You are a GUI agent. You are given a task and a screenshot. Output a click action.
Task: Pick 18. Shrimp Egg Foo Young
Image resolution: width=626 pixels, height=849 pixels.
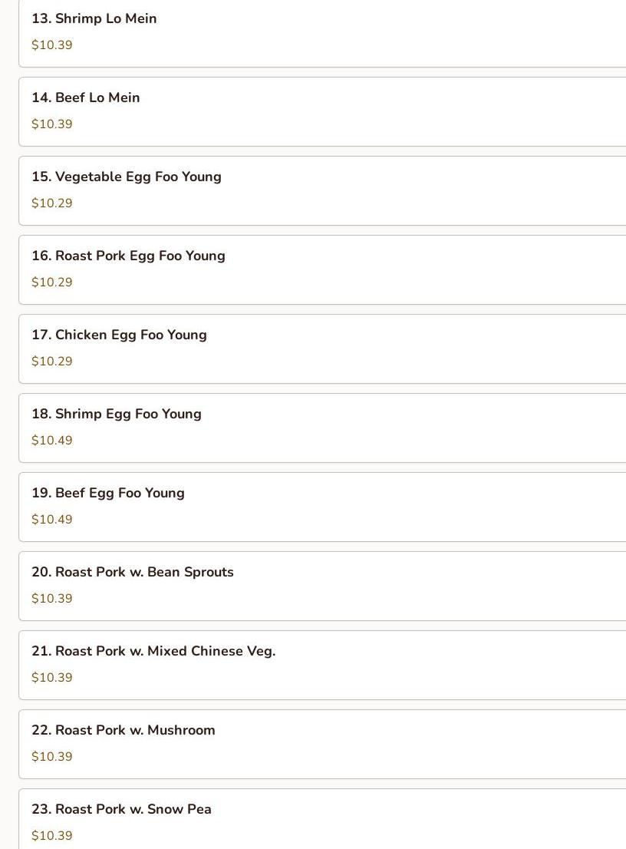pos(322,428)
